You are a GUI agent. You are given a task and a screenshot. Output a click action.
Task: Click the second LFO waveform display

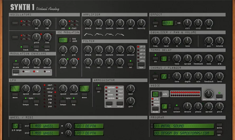(84, 89)
